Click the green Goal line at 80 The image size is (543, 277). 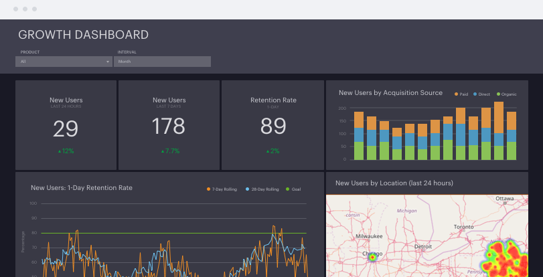coord(167,234)
